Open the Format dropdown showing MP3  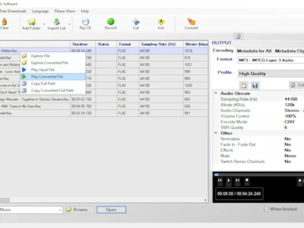[271, 60]
